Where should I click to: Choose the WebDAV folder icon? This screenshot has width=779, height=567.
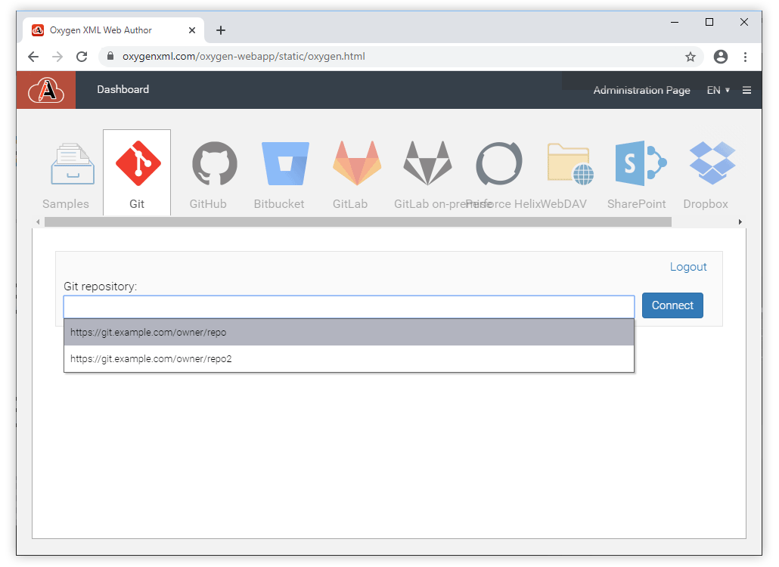(570, 164)
